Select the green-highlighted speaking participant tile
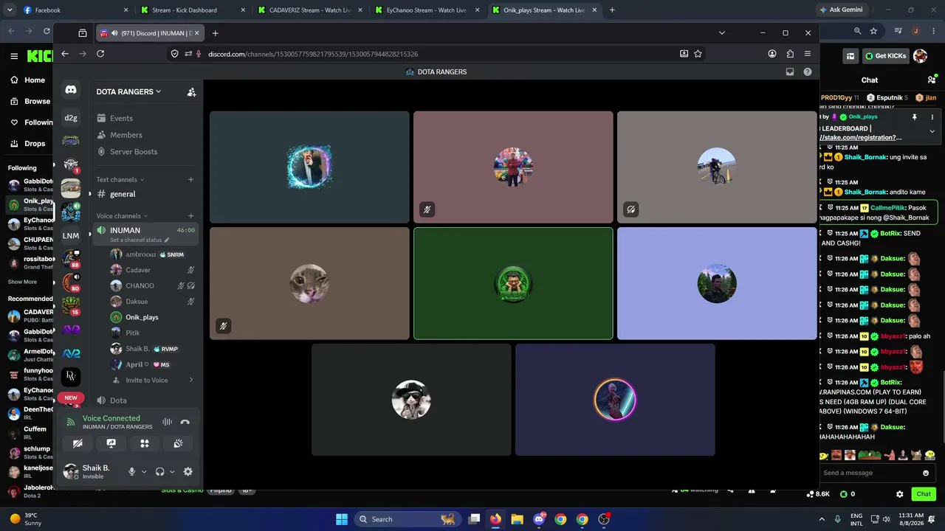Screen dimensions: 945x531 pyautogui.click(x=513, y=283)
